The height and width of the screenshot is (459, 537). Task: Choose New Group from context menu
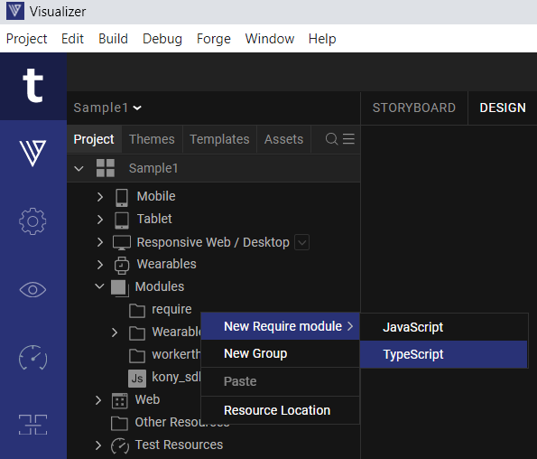280,353
